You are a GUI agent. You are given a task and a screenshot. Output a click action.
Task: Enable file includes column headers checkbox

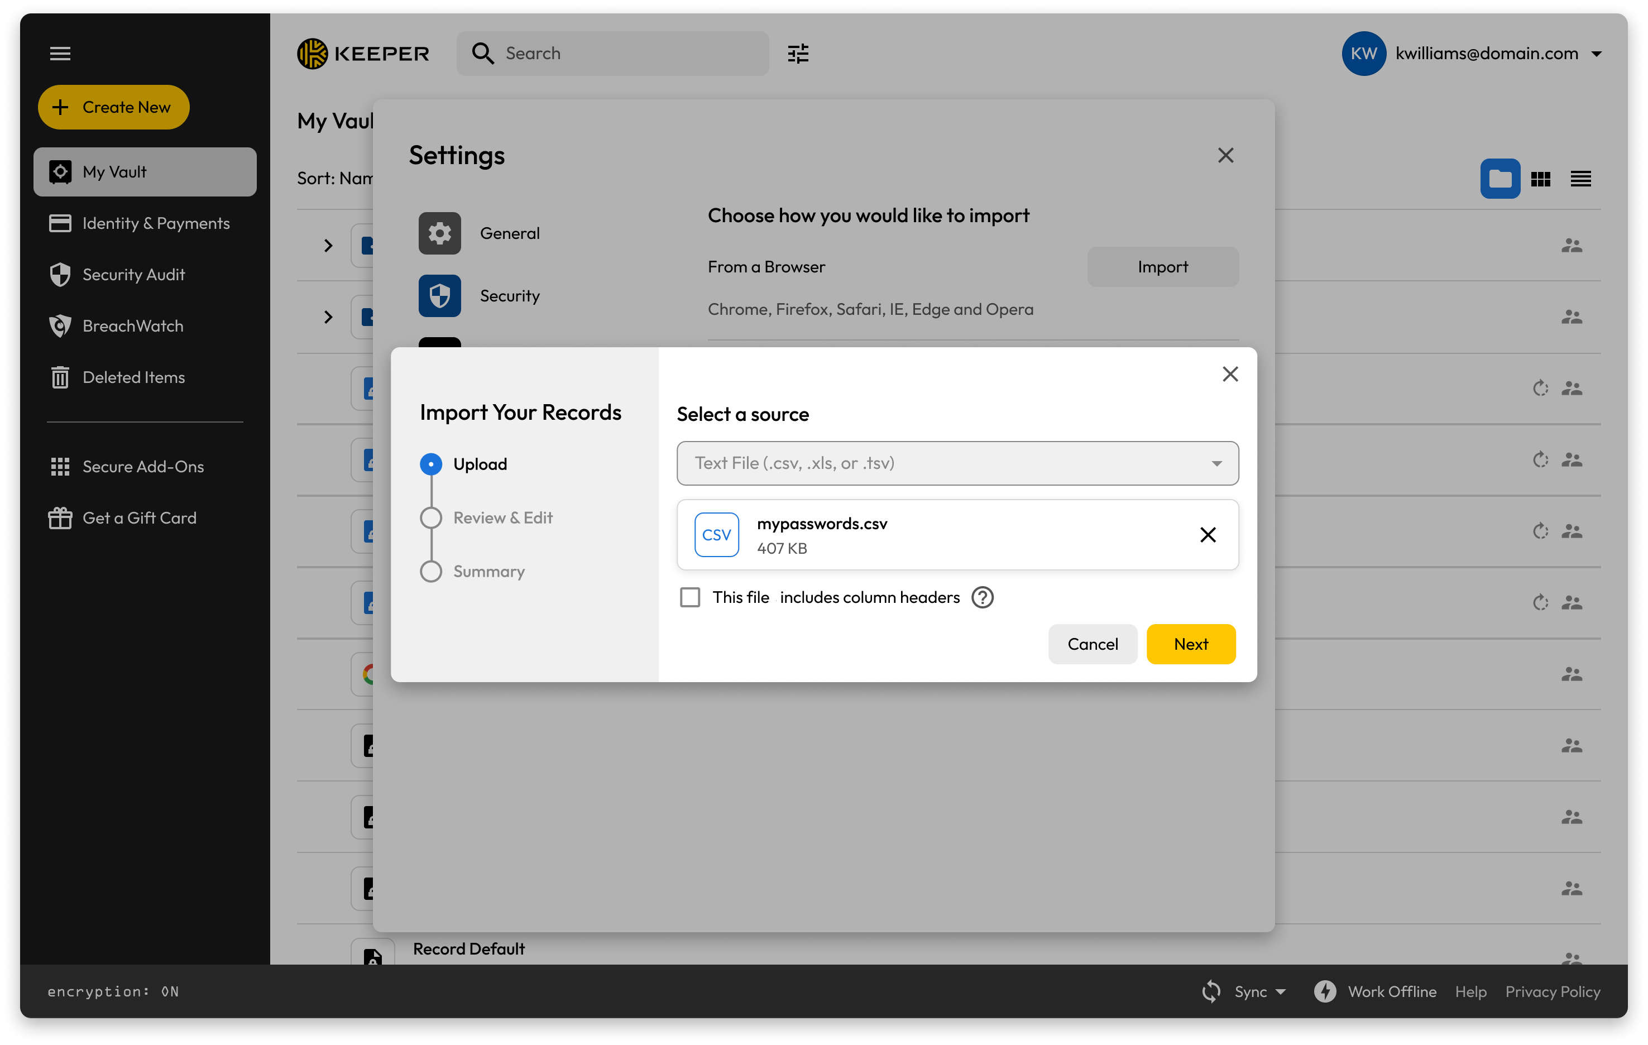[690, 597]
